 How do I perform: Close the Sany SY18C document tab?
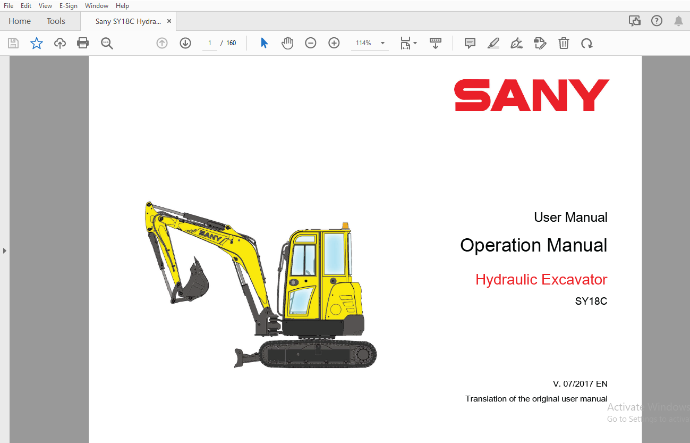click(x=169, y=21)
